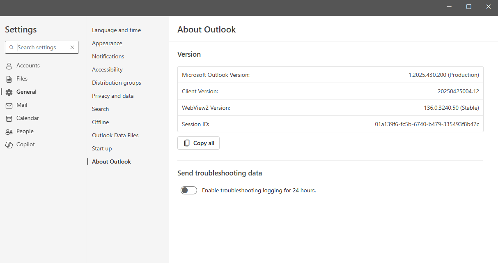Select the General settings category
Viewport: 498px width, 263px height.
(x=26, y=92)
